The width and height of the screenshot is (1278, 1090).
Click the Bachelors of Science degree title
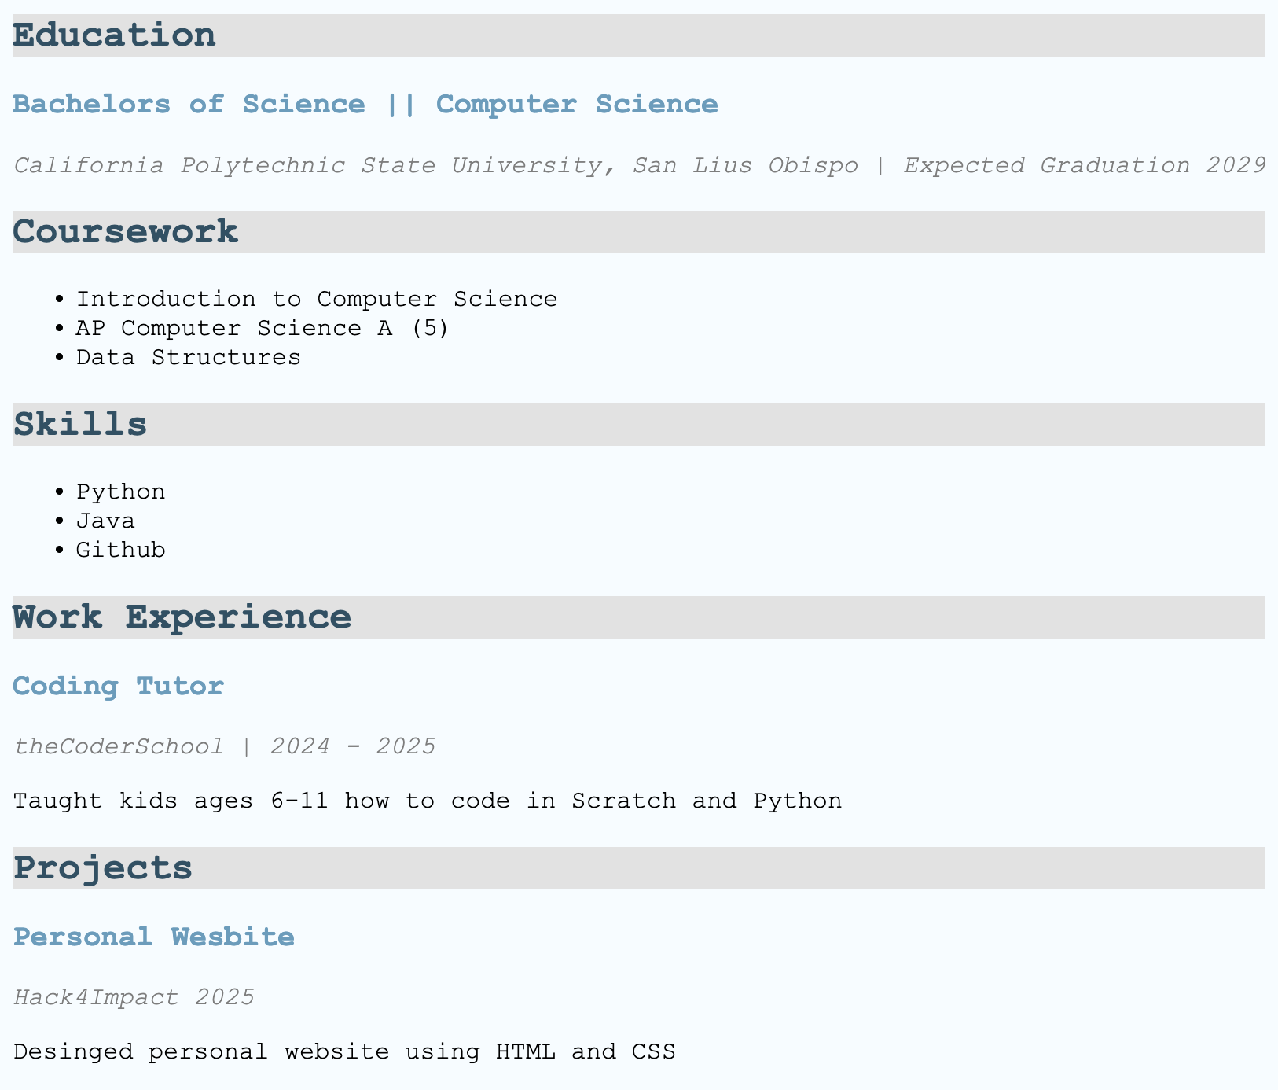tap(365, 105)
